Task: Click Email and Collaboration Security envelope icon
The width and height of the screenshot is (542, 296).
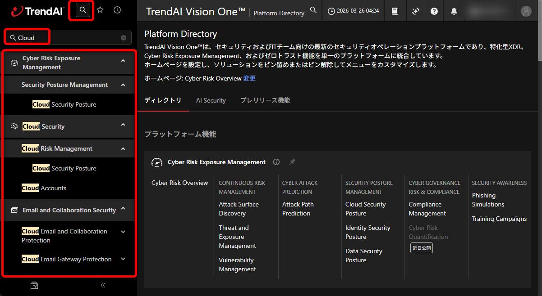Action: pos(14,210)
